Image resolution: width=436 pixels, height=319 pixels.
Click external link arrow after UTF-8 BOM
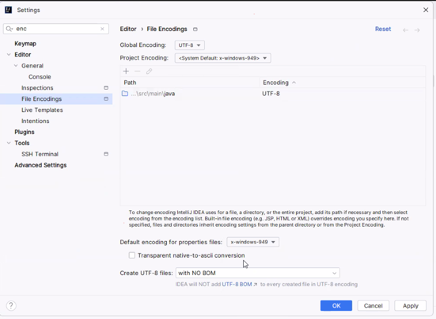click(255, 284)
